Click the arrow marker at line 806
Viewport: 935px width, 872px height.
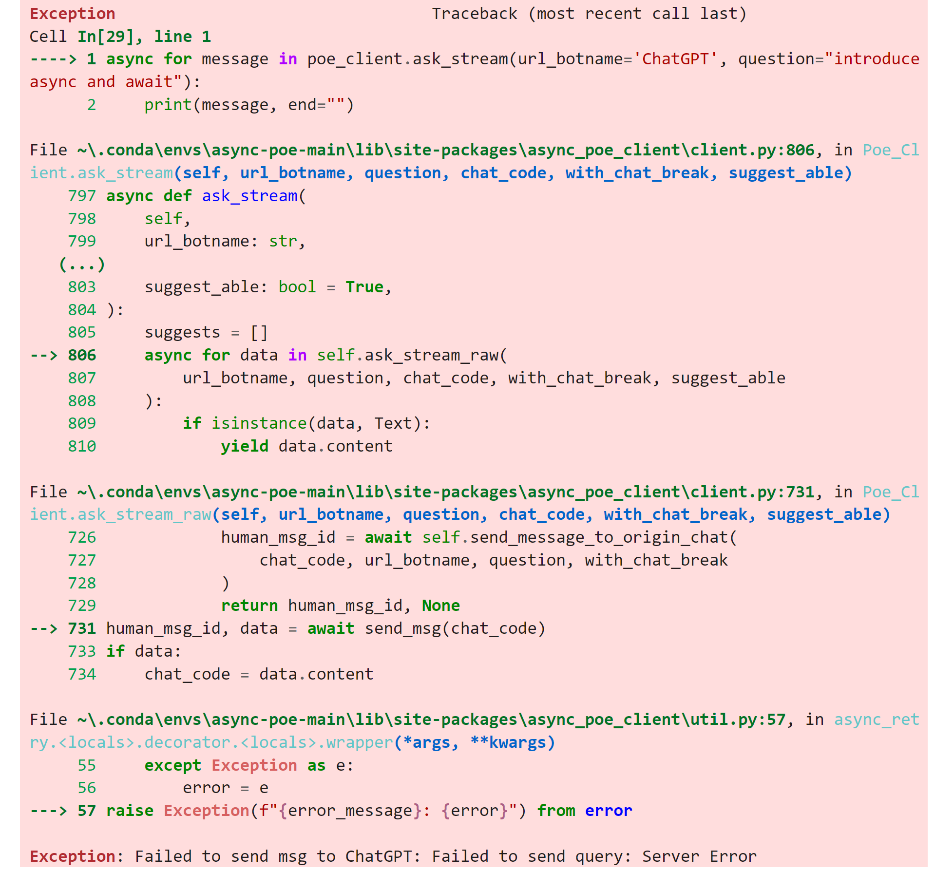click(x=45, y=355)
